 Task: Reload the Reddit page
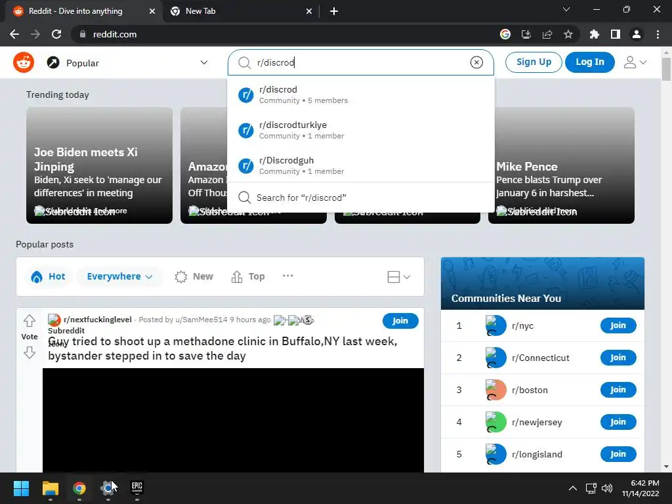tap(56, 34)
